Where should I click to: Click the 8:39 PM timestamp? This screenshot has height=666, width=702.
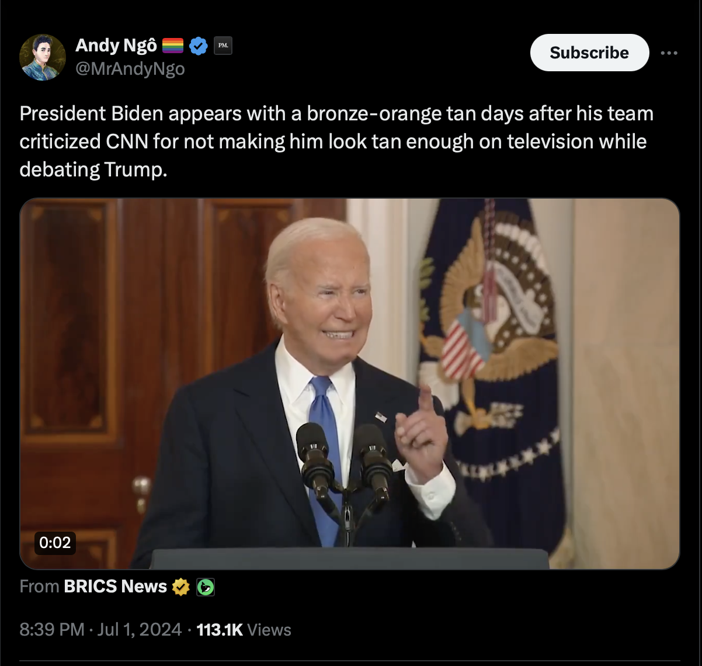pyautogui.click(x=52, y=629)
